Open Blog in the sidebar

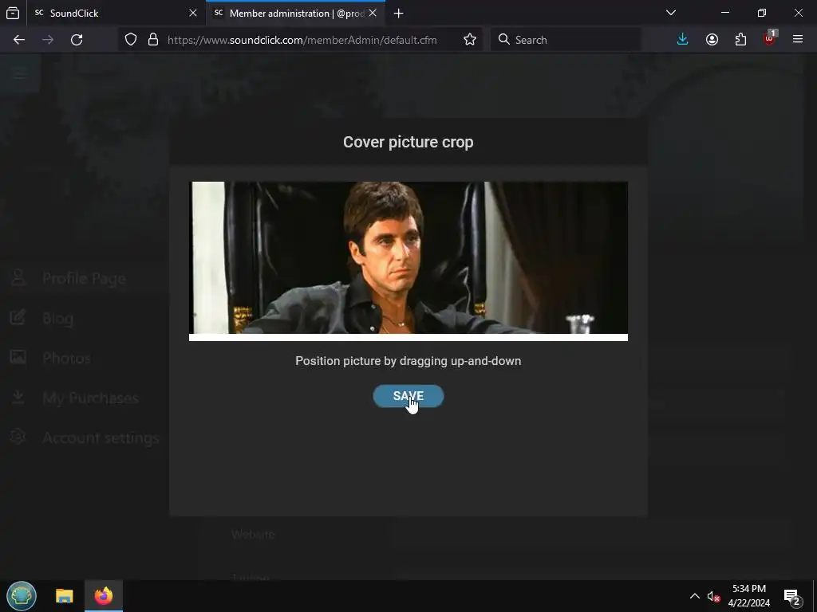[x=57, y=319]
